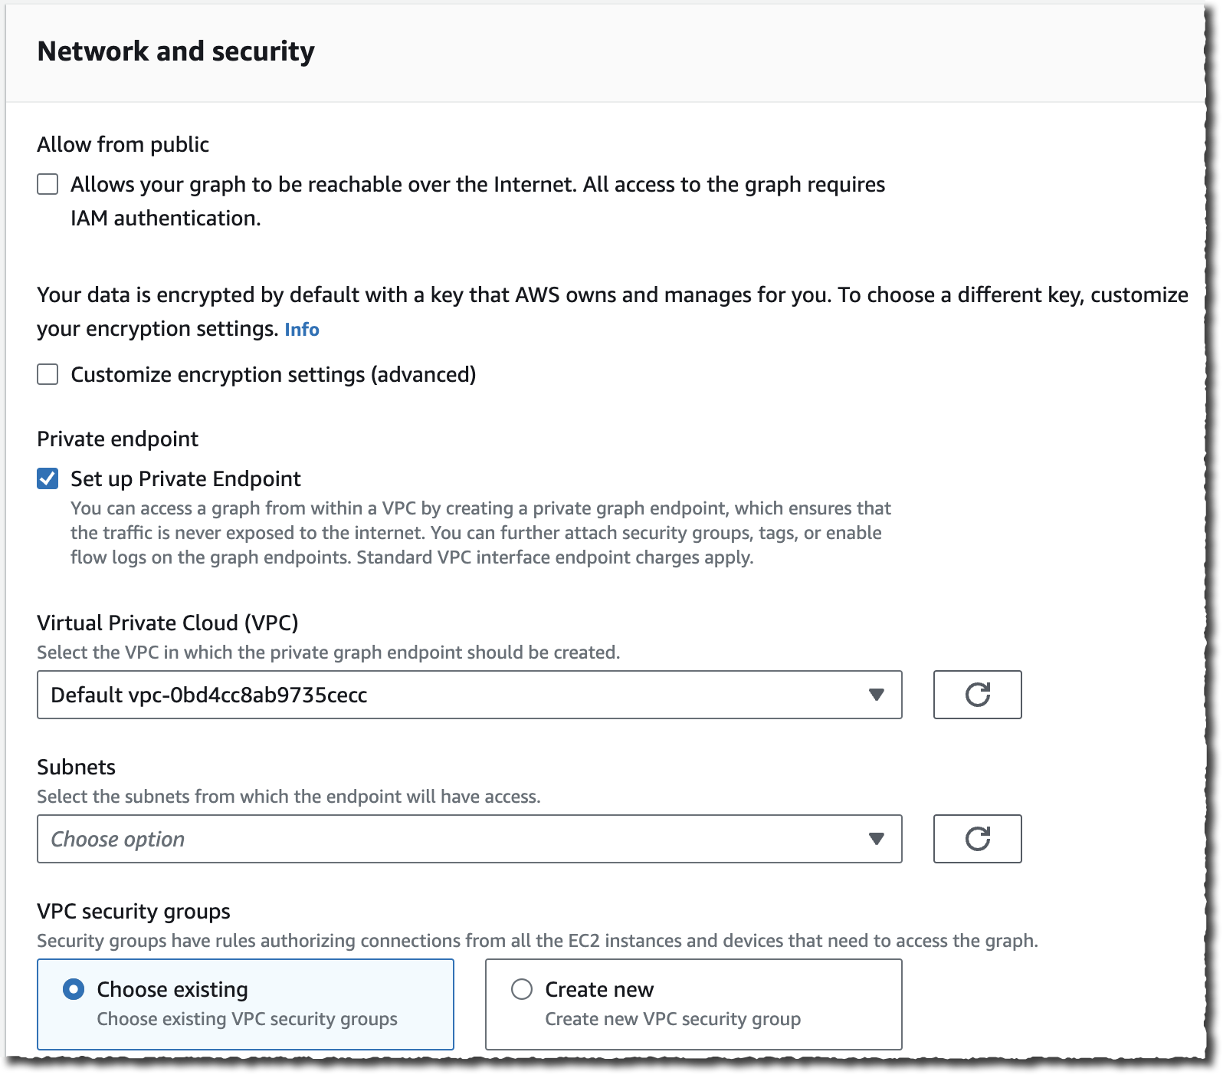Click the Customize encryption settings label text
The height and width of the screenshot is (1075, 1223).
[274, 374]
